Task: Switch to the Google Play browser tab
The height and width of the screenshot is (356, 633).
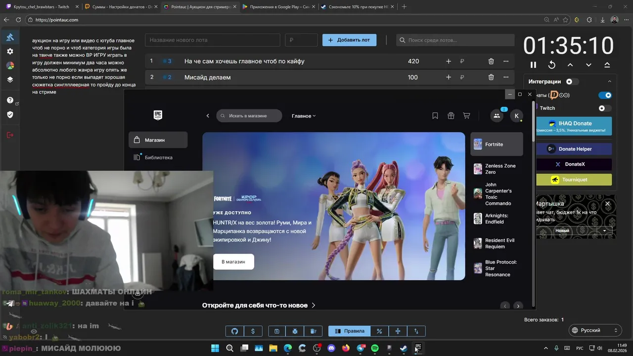Action: (278, 7)
